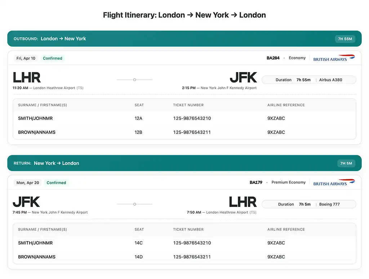Image resolution: width=369 pixels, height=279 pixels.
Task: Click the outbound flight route stop marker
Action: [x=134, y=80]
